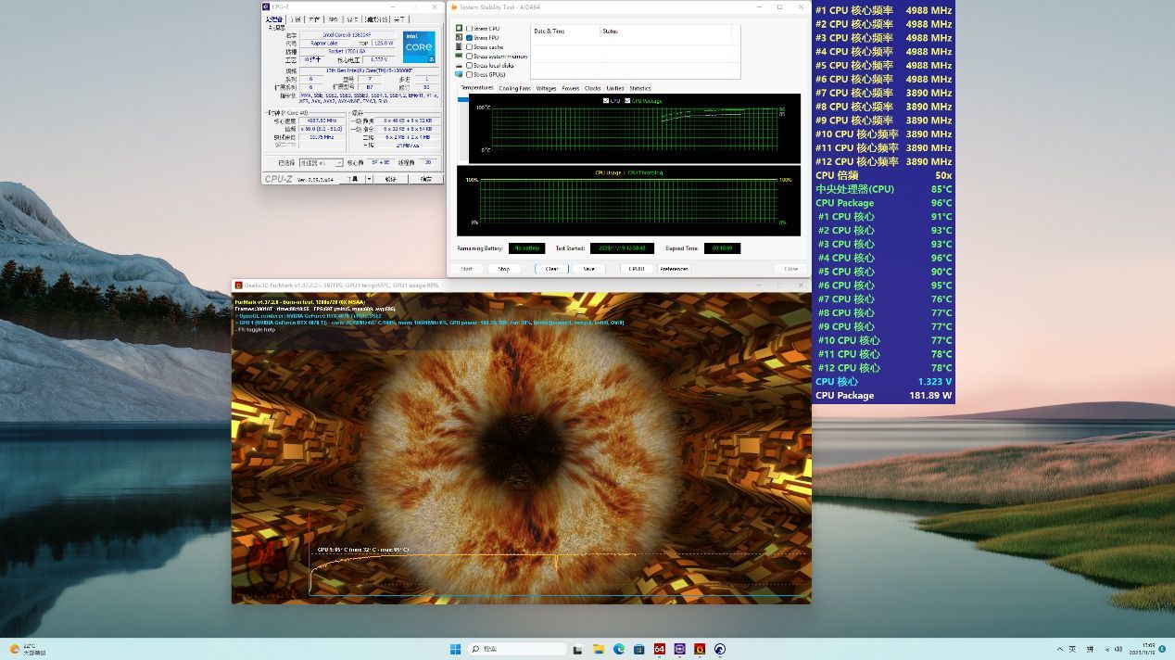The image size is (1175, 660).
Task: Enable the Stress GPU(s) checkbox
Action: [x=470, y=75]
